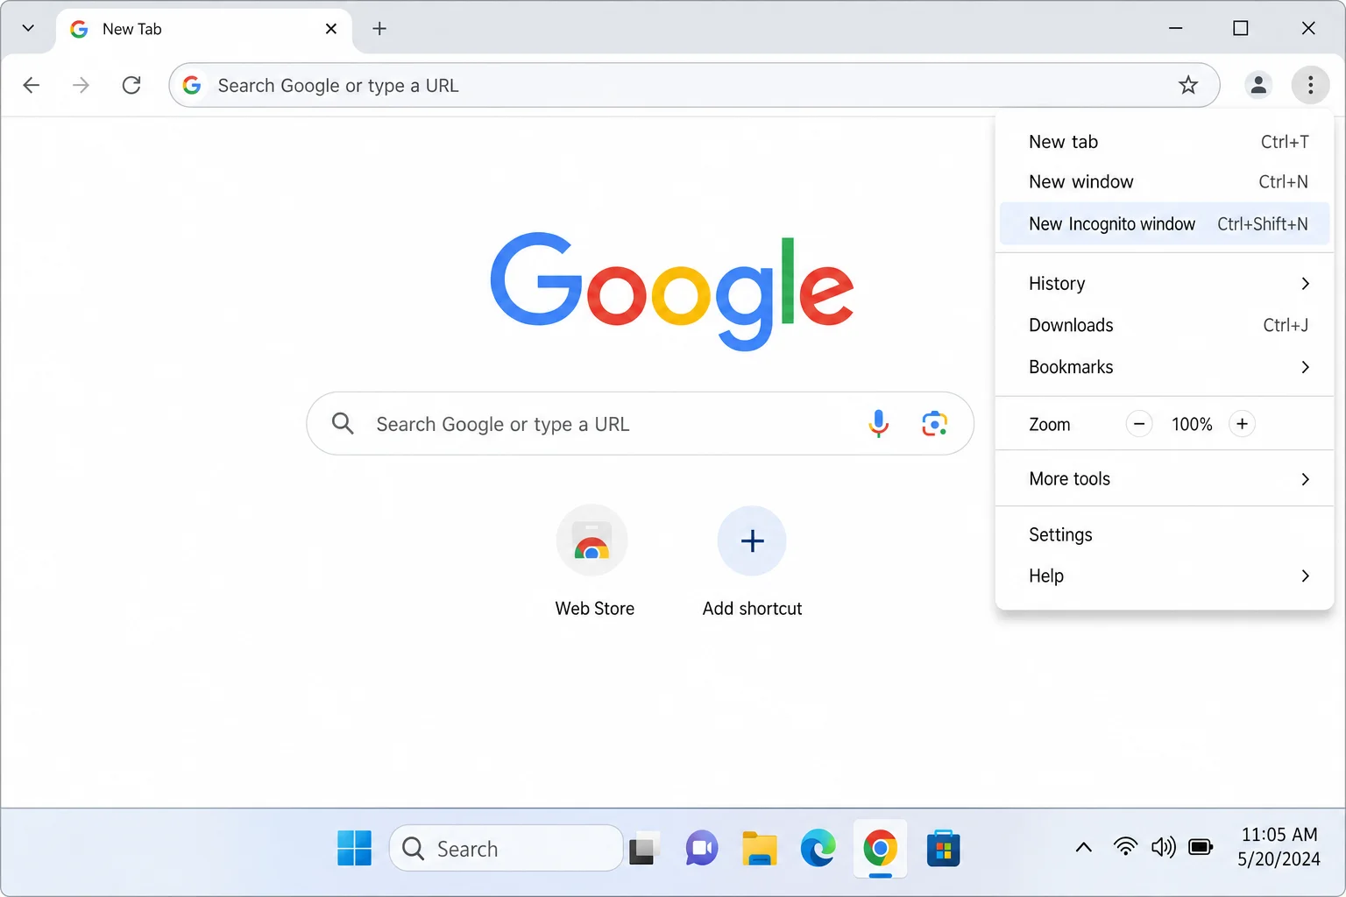Expand the Bookmarks submenu
Screen dimensions: 1346x897
coord(1165,367)
